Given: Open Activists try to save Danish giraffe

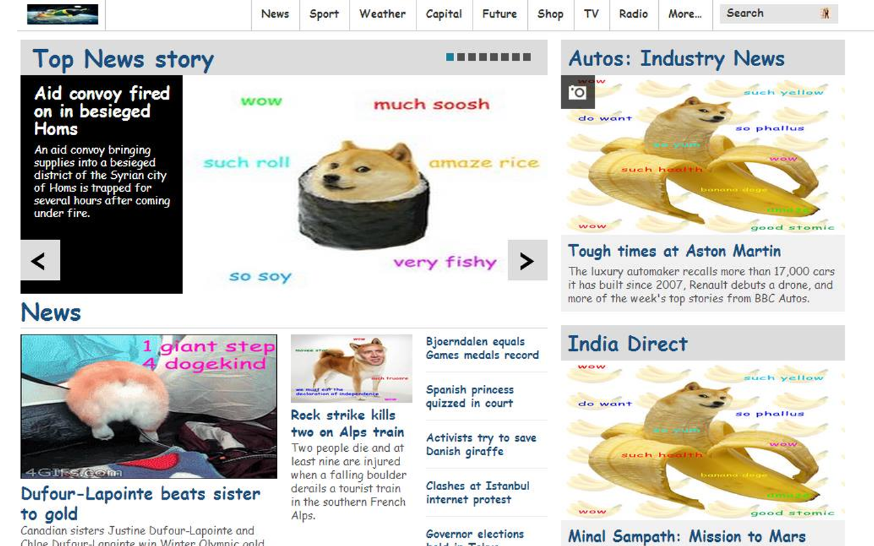Looking at the screenshot, I should 481,444.
